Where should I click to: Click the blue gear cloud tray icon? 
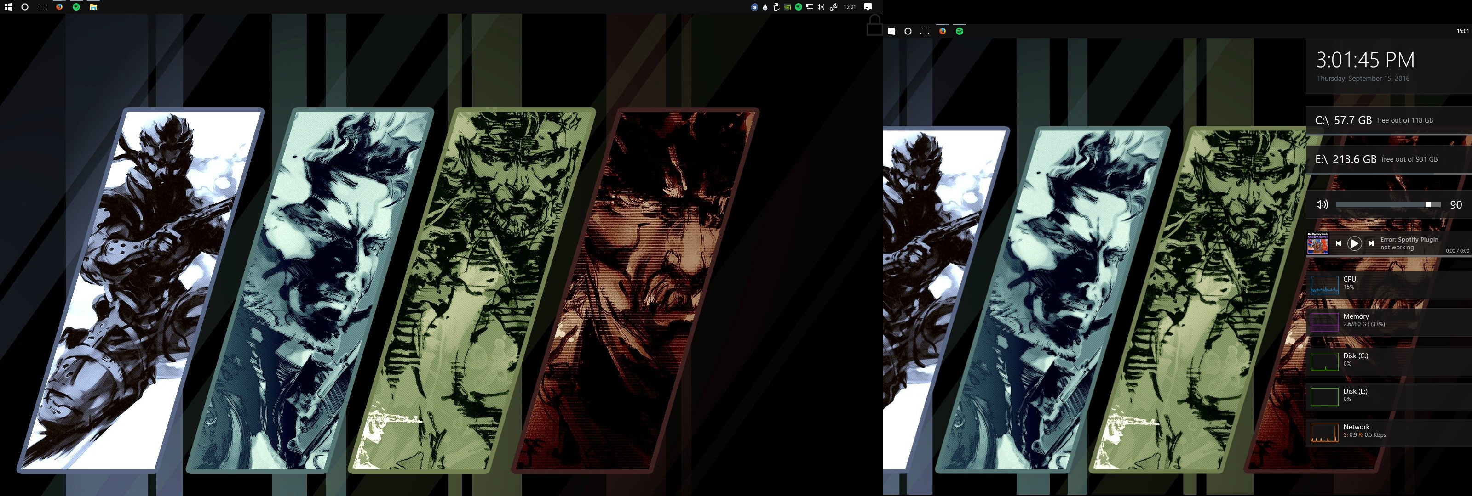click(x=754, y=7)
